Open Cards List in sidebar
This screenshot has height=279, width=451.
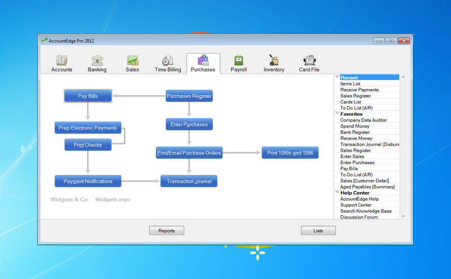pyautogui.click(x=350, y=101)
